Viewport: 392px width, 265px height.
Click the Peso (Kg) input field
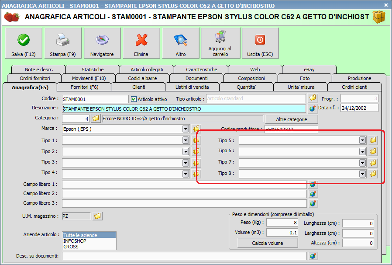coord(282,223)
